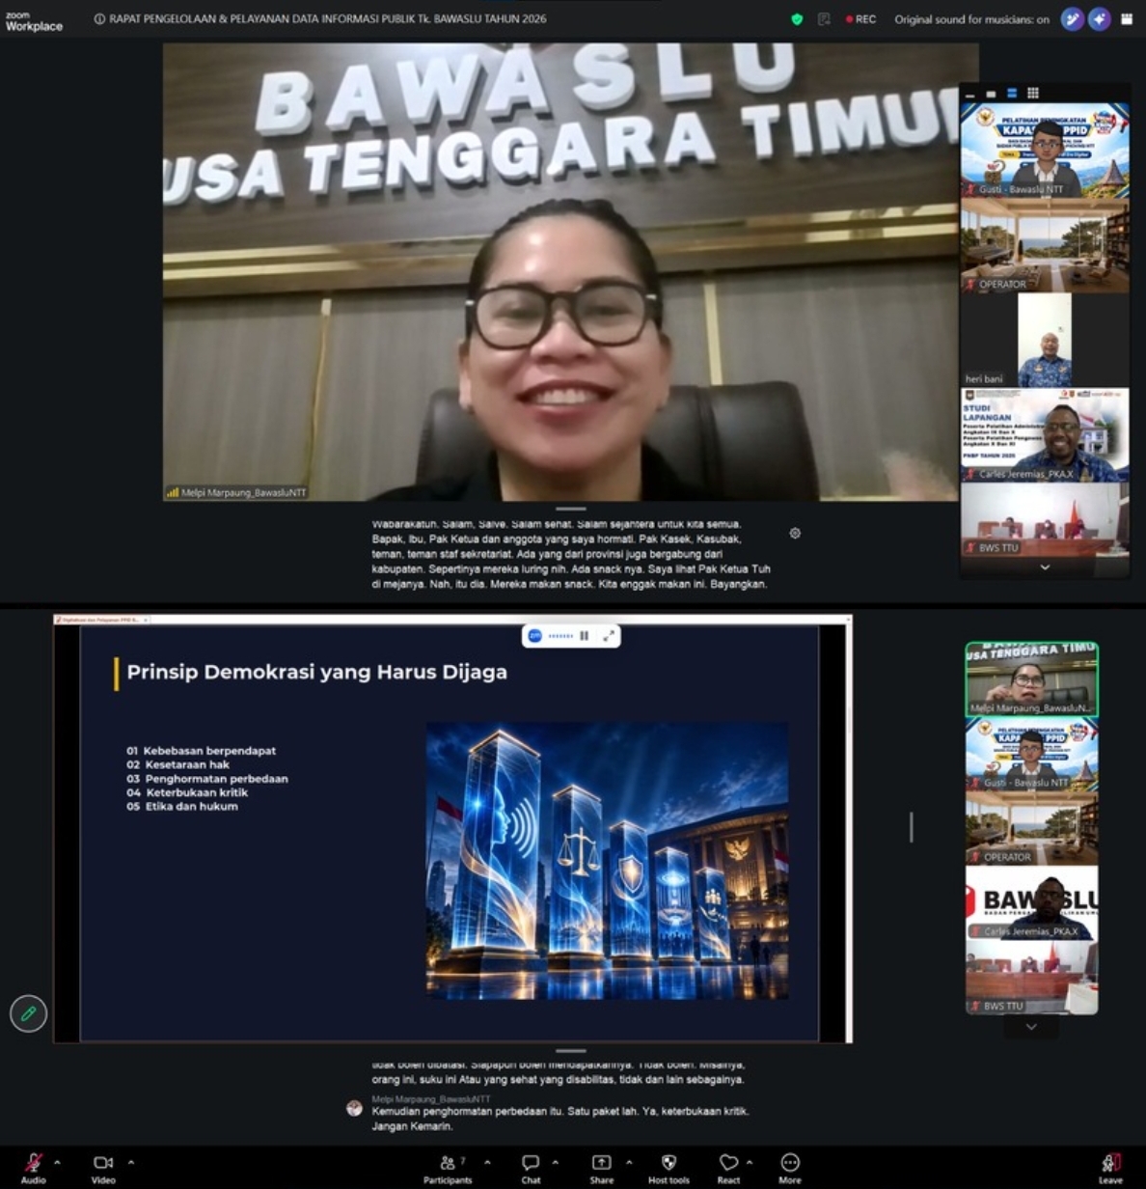Select lower OPERATOR video thumbnail

point(1032,828)
